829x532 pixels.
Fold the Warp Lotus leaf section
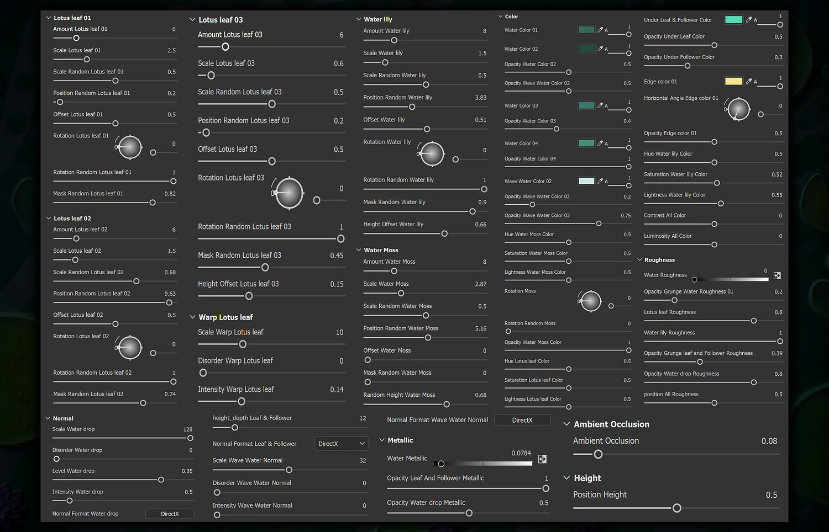coord(192,317)
